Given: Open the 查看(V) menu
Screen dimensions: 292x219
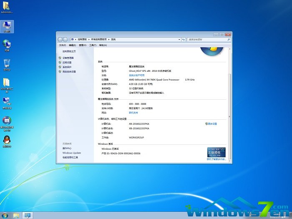Looking at the screenshot, I should click(x=83, y=45).
